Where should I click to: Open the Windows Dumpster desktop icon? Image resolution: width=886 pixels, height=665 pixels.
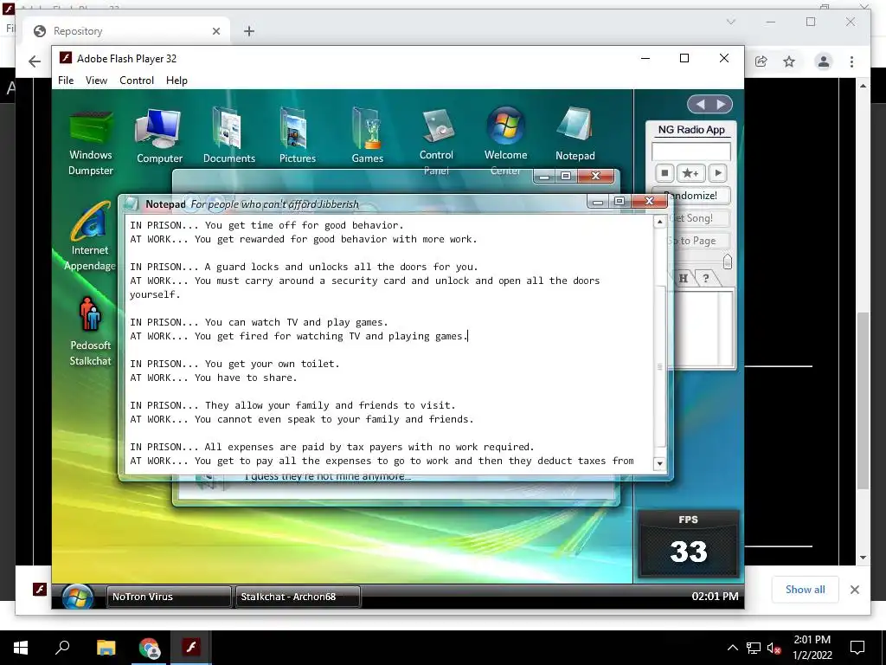click(90, 141)
